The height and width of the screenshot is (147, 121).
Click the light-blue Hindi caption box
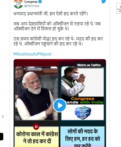[82, 137]
